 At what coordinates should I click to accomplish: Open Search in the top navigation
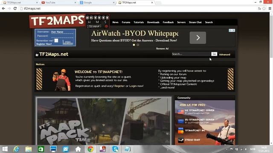[x=209, y=22]
